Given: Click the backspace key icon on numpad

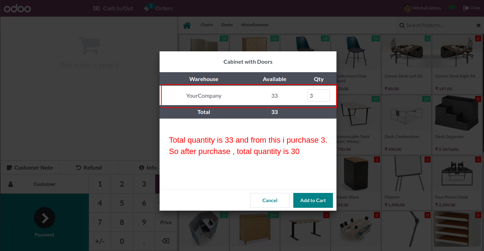Looking at the screenshot, I should coord(165,241).
